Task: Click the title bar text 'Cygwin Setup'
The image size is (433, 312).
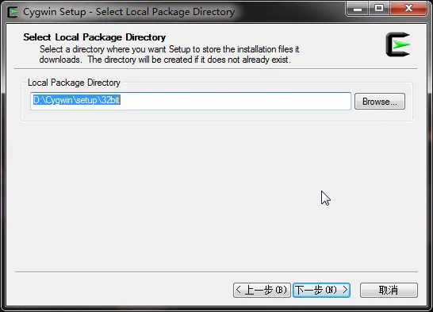Action: (55, 12)
